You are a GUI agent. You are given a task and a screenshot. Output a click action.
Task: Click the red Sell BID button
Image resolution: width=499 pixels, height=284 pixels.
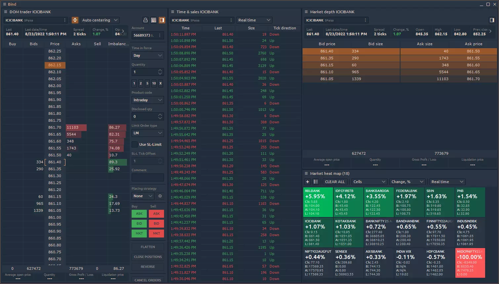coord(156,224)
